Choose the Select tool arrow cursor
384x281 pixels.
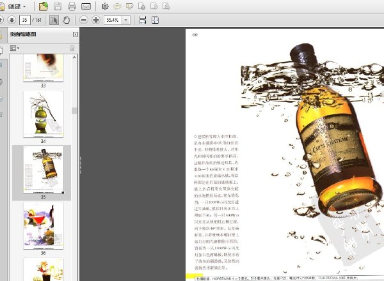pyautogui.click(x=54, y=20)
